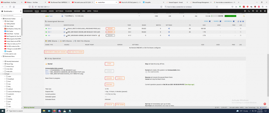This screenshot has height=113, width=269.
Task: Collapse the Bookmarks Toolbar tree node
Action: (2, 18)
